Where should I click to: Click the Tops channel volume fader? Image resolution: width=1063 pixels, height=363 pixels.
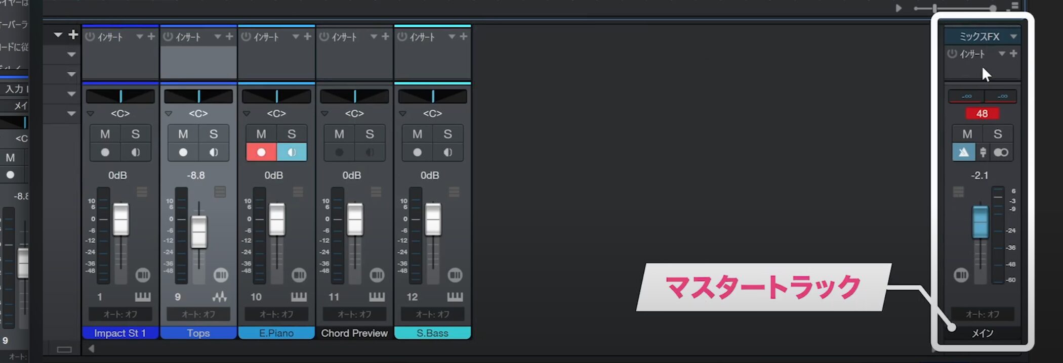pos(199,232)
